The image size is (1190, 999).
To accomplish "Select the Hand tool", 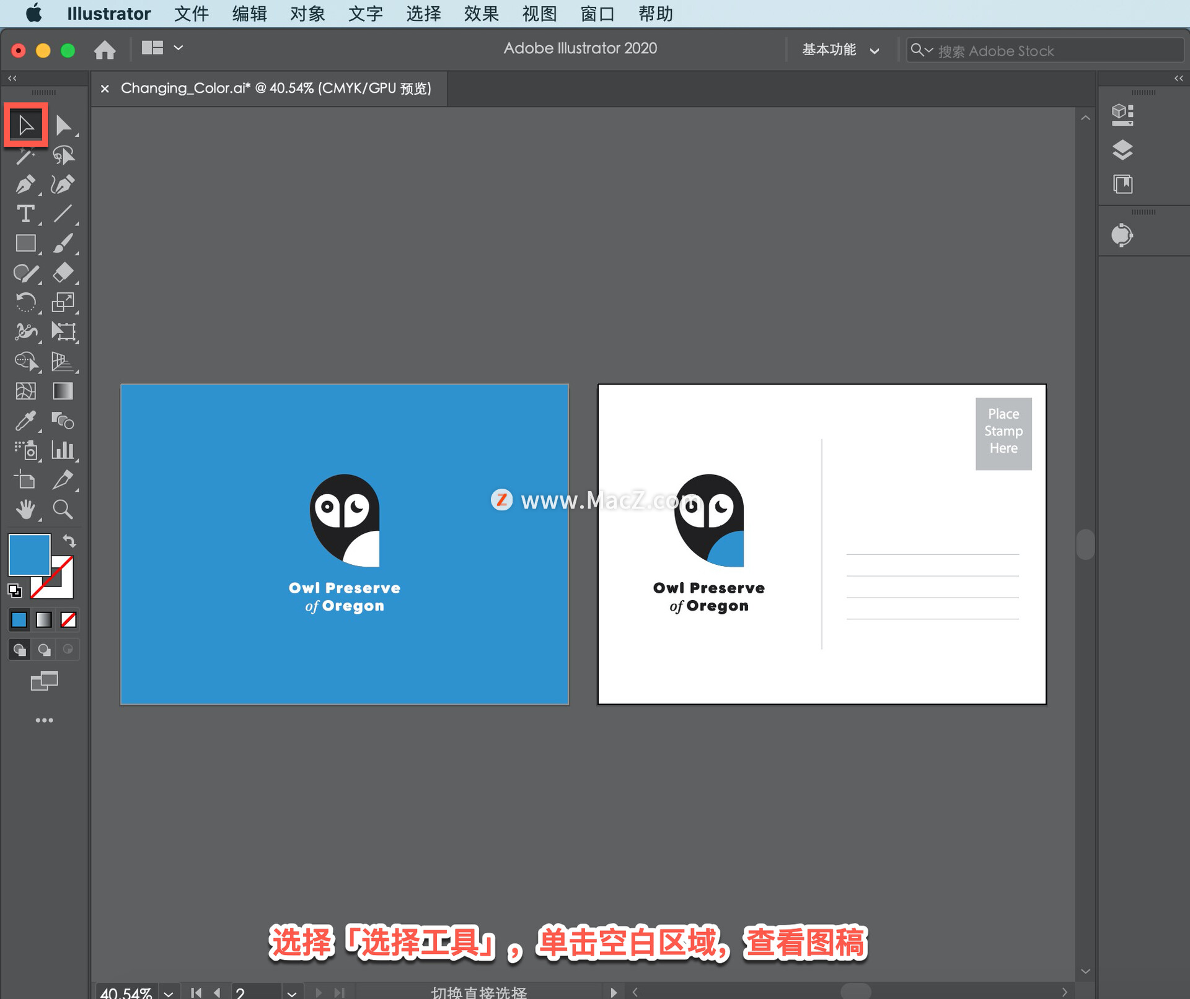I will tap(25, 510).
